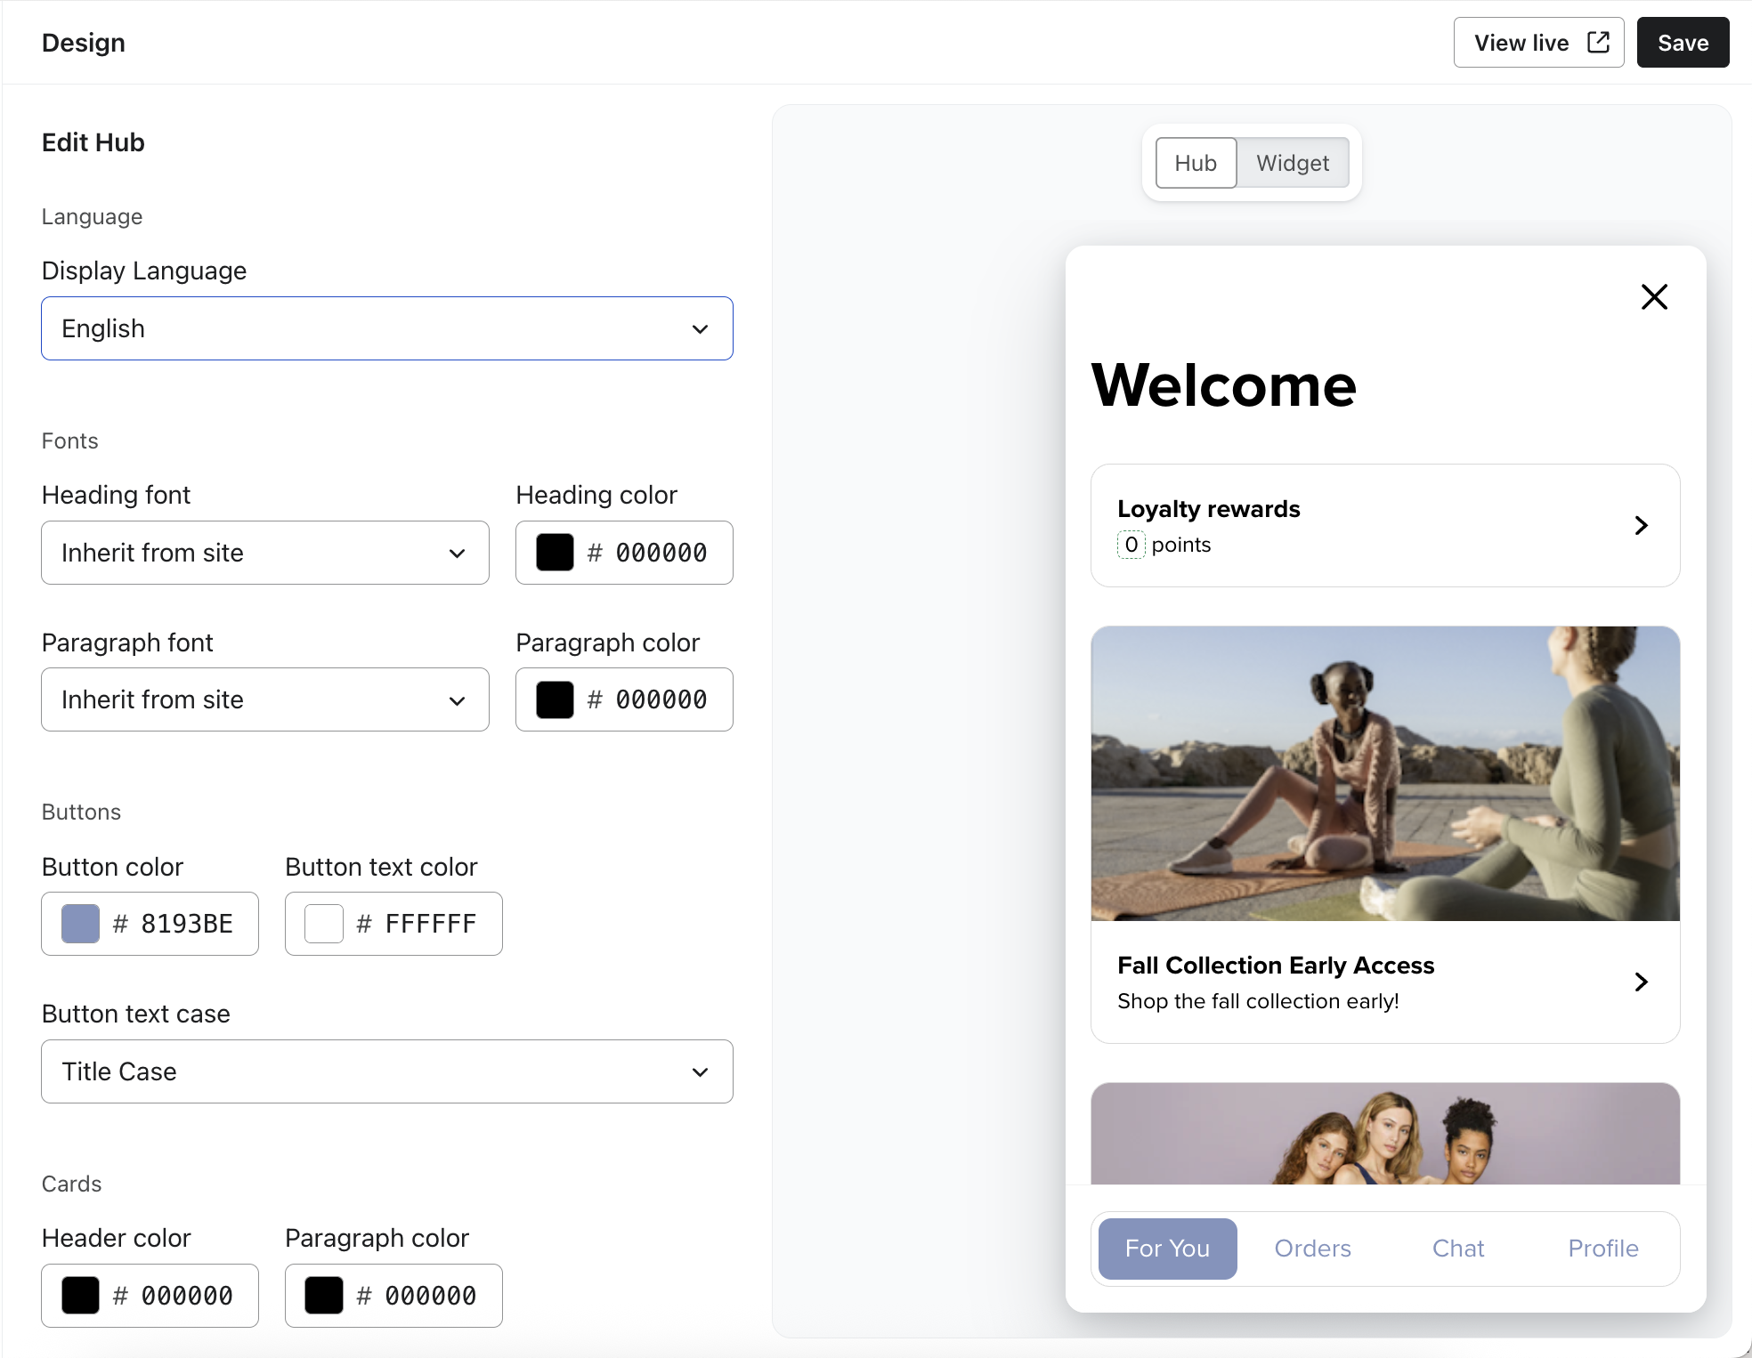Click the Button text color hex field

click(430, 924)
